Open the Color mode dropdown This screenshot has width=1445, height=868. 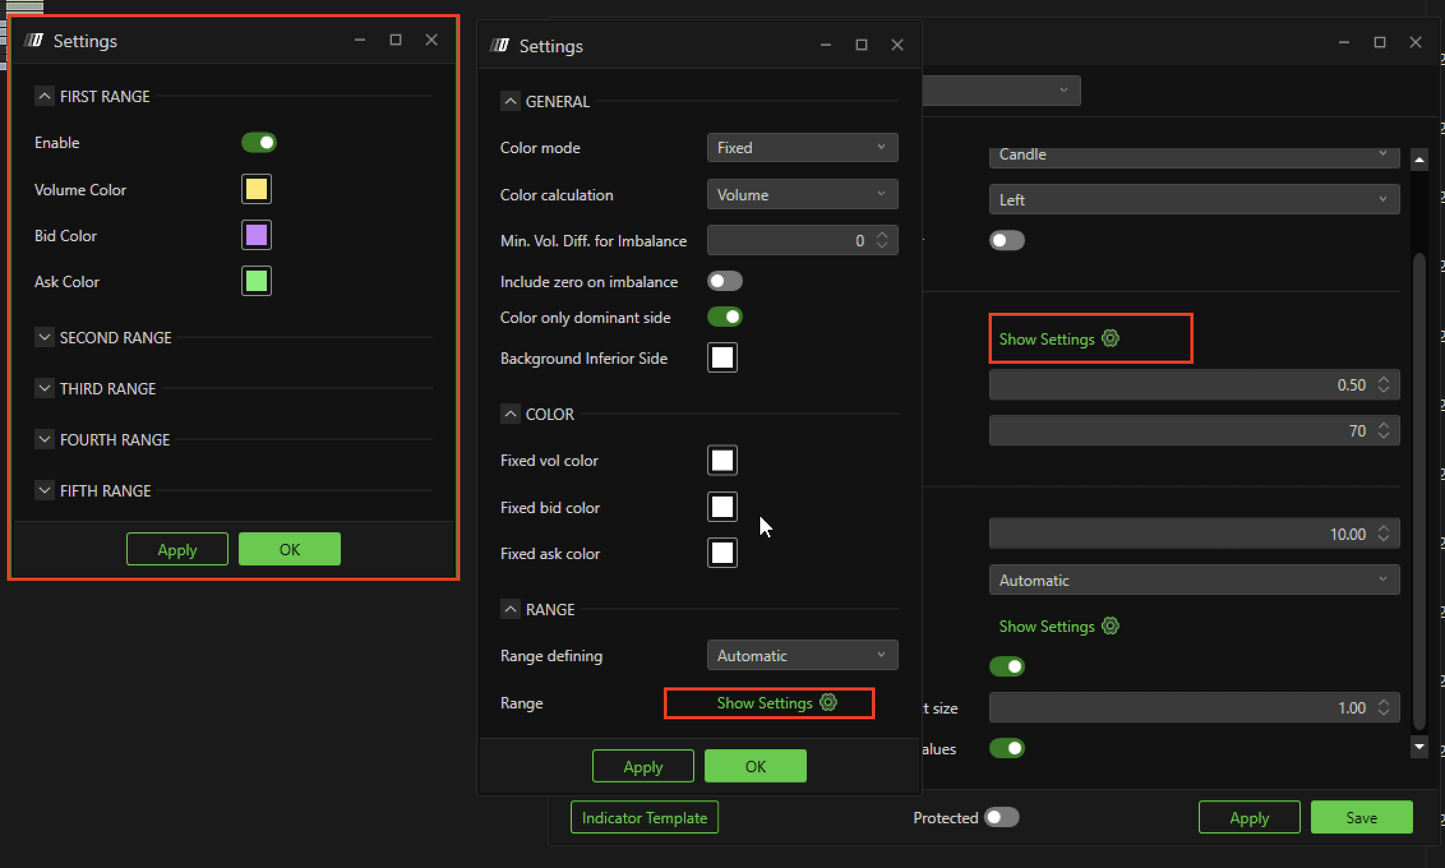click(x=802, y=147)
